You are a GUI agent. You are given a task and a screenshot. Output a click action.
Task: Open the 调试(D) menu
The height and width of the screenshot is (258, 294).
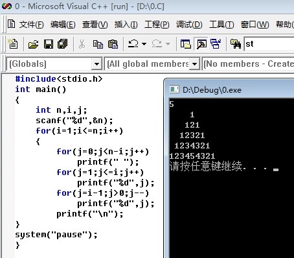(x=189, y=25)
